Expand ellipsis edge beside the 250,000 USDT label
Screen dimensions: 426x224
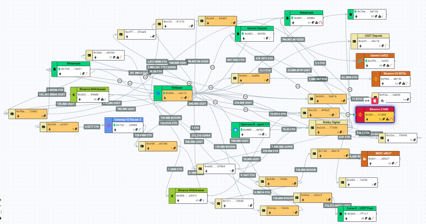click(245, 97)
